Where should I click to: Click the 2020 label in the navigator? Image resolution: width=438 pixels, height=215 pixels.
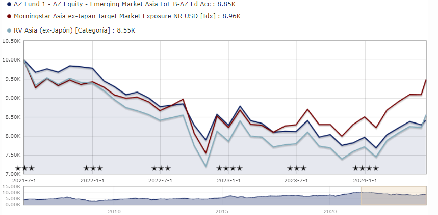[330, 211]
